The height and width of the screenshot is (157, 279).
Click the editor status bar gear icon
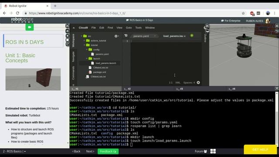[198, 82]
